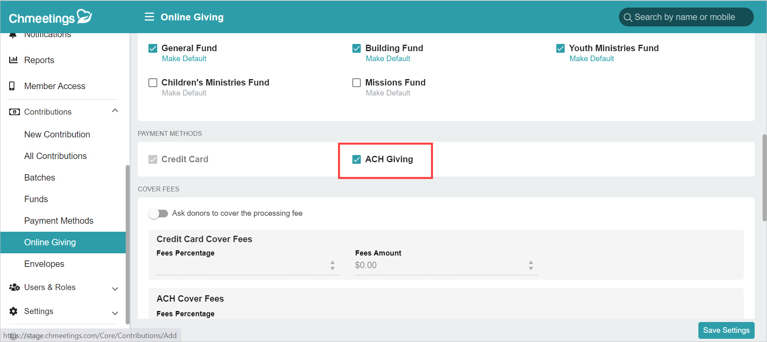Decrease Credit Card Fees Percentage stepper
This screenshot has width=767, height=342.
point(332,268)
